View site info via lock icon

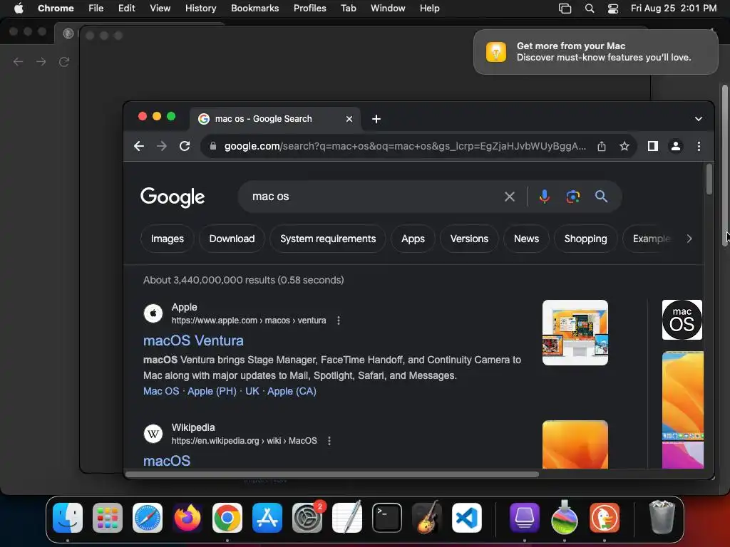tap(212, 146)
